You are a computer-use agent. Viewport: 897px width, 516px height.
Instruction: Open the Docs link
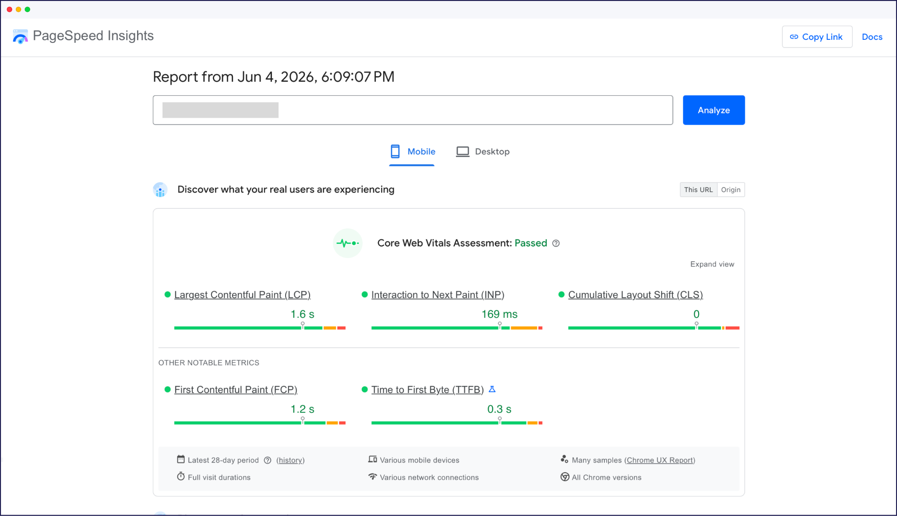[872, 37]
